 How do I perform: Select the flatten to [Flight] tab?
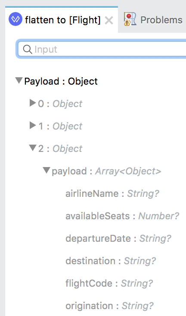click(x=61, y=20)
